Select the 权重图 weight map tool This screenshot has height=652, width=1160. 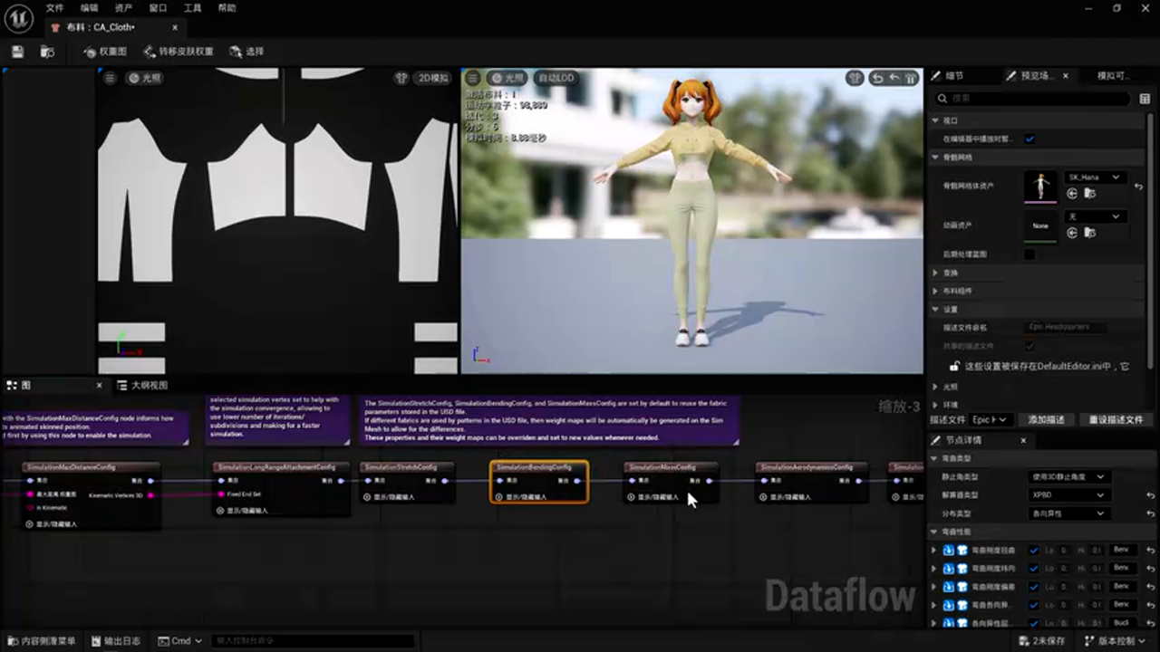pos(105,52)
